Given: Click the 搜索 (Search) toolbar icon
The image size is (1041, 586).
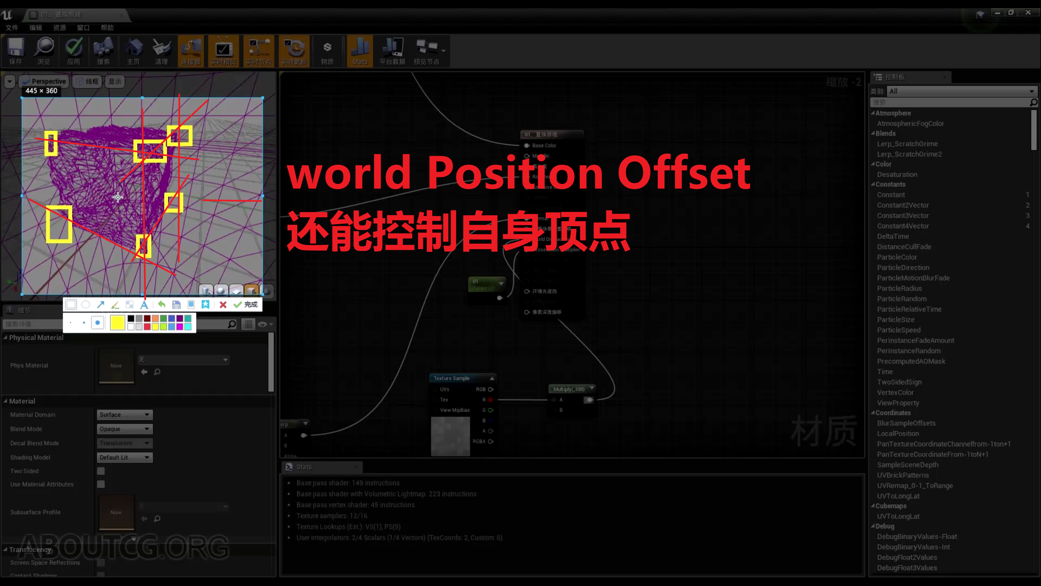Looking at the screenshot, I should [103, 51].
